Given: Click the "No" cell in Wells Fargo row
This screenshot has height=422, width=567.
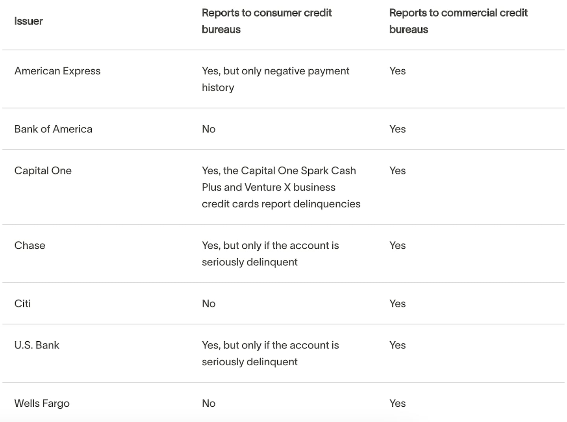Looking at the screenshot, I should (209, 403).
